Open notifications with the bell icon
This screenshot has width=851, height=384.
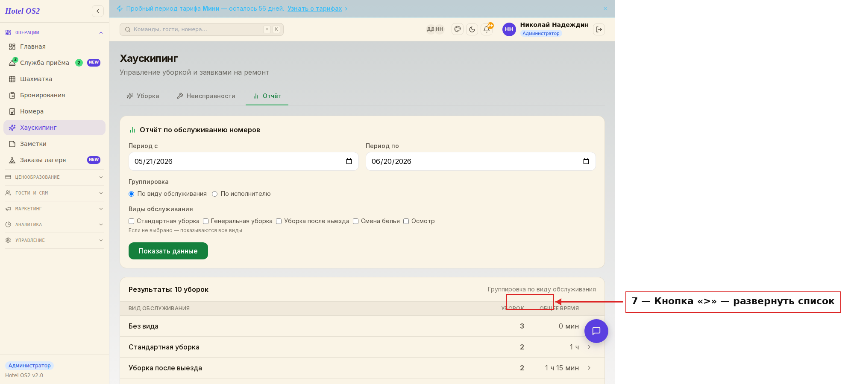pyautogui.click(x=487, y=29)
